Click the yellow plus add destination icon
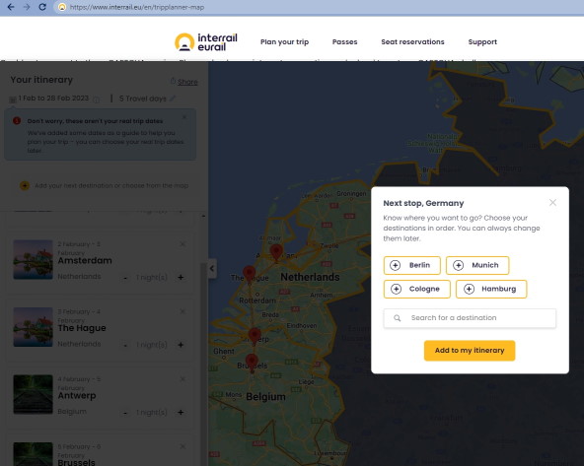 coord(25,185)
